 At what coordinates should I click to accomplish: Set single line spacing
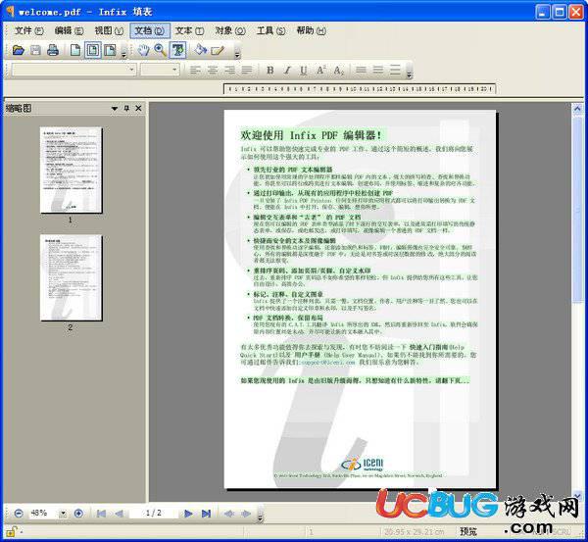point(361,70)
